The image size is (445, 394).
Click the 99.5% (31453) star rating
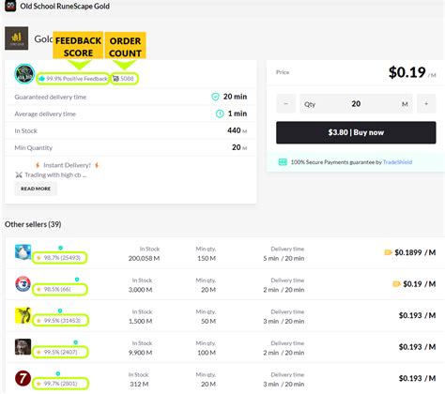pyautogui.click(x=59, y=321)
